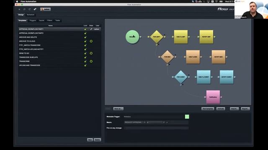
Task: Select the ARCHIVE AND DELETE template
Action: pyautogui.click(x=59, y=37)
